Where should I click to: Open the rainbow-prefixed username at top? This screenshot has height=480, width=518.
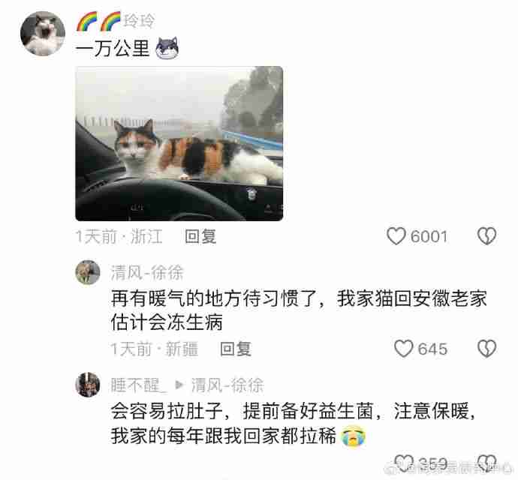click(116, 21)
